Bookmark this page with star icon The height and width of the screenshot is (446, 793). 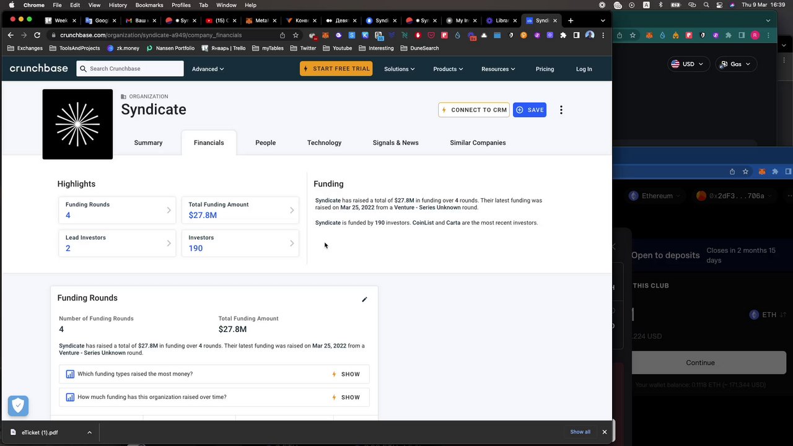(296, 35)
